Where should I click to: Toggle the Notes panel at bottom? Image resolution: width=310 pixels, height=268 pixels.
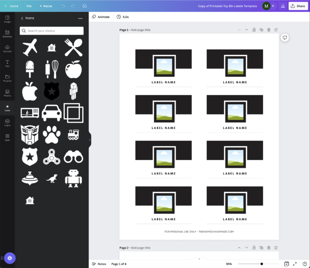(99, 264)
